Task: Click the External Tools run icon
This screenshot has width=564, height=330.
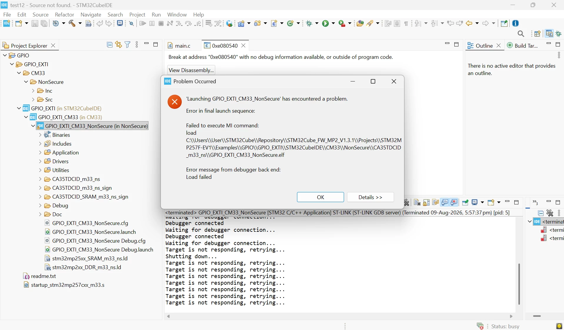Action: tap(342, 24)
